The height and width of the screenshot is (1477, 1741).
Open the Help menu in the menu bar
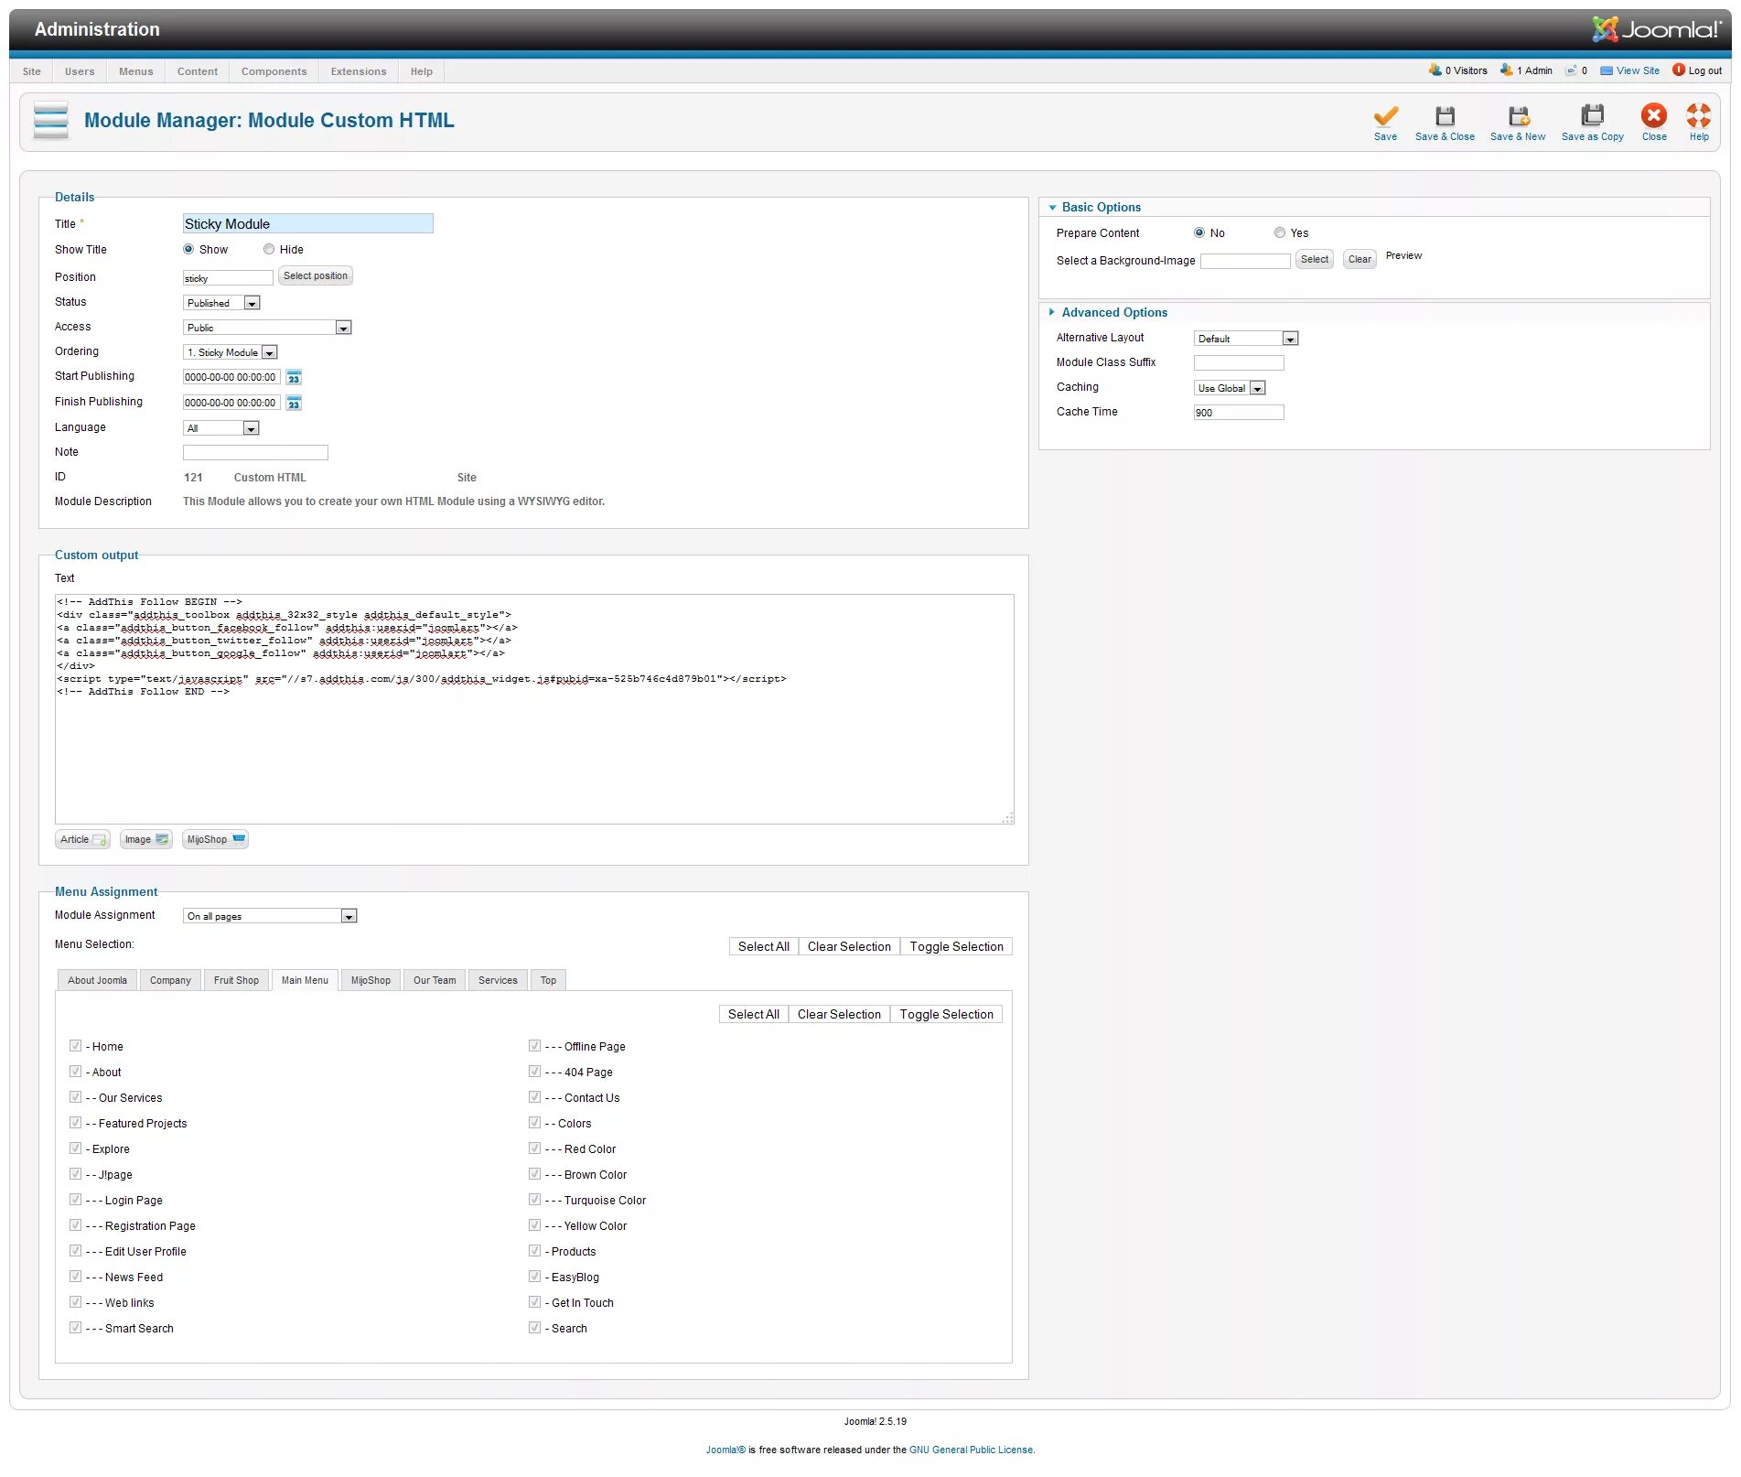pyautogui.click(x=422, y=71)
